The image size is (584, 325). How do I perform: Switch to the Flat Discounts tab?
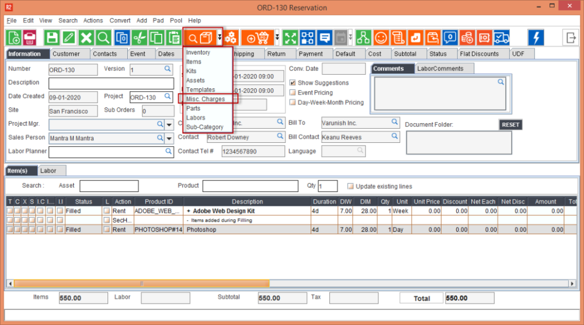[479, 54]
